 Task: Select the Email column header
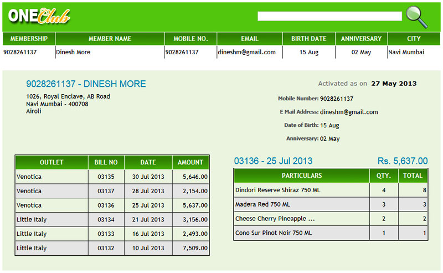pos(249,39)
